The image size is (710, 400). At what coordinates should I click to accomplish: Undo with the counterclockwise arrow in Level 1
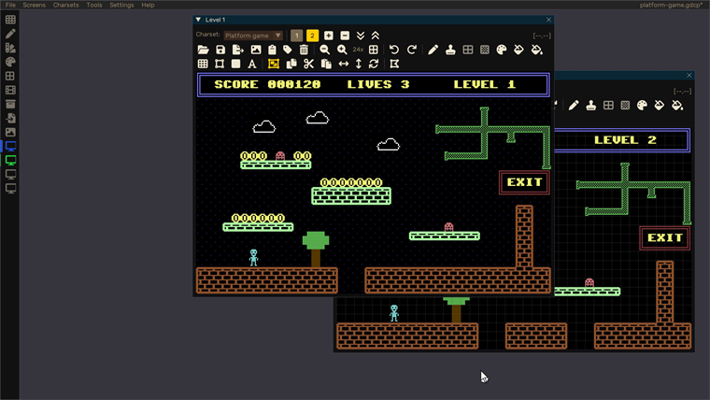(394, 50)
